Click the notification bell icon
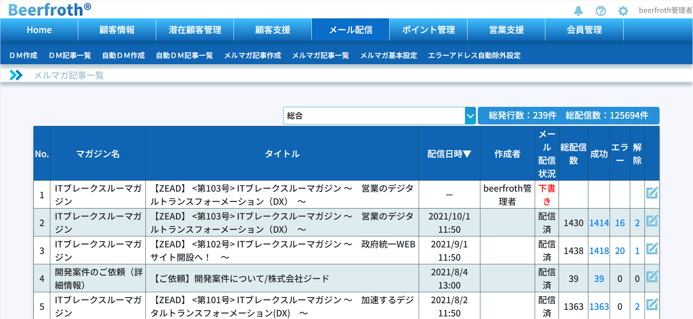This screenshot has width=693, height=319. click(578, 11)
